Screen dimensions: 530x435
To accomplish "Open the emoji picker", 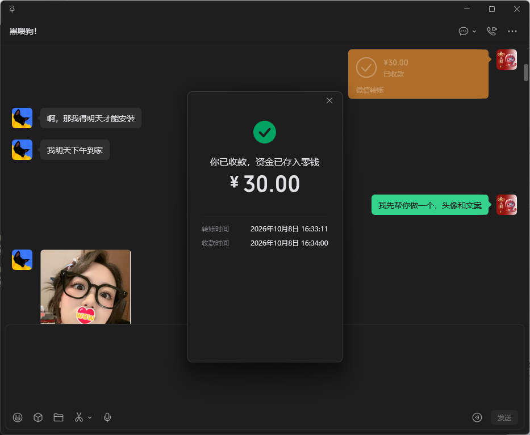I will (18, 417).
